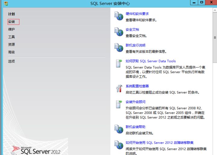This screenshot has height=155, width=217.
Task: Click the tools icon beside 系统配置检查器
Action: [x=119, y=88]
